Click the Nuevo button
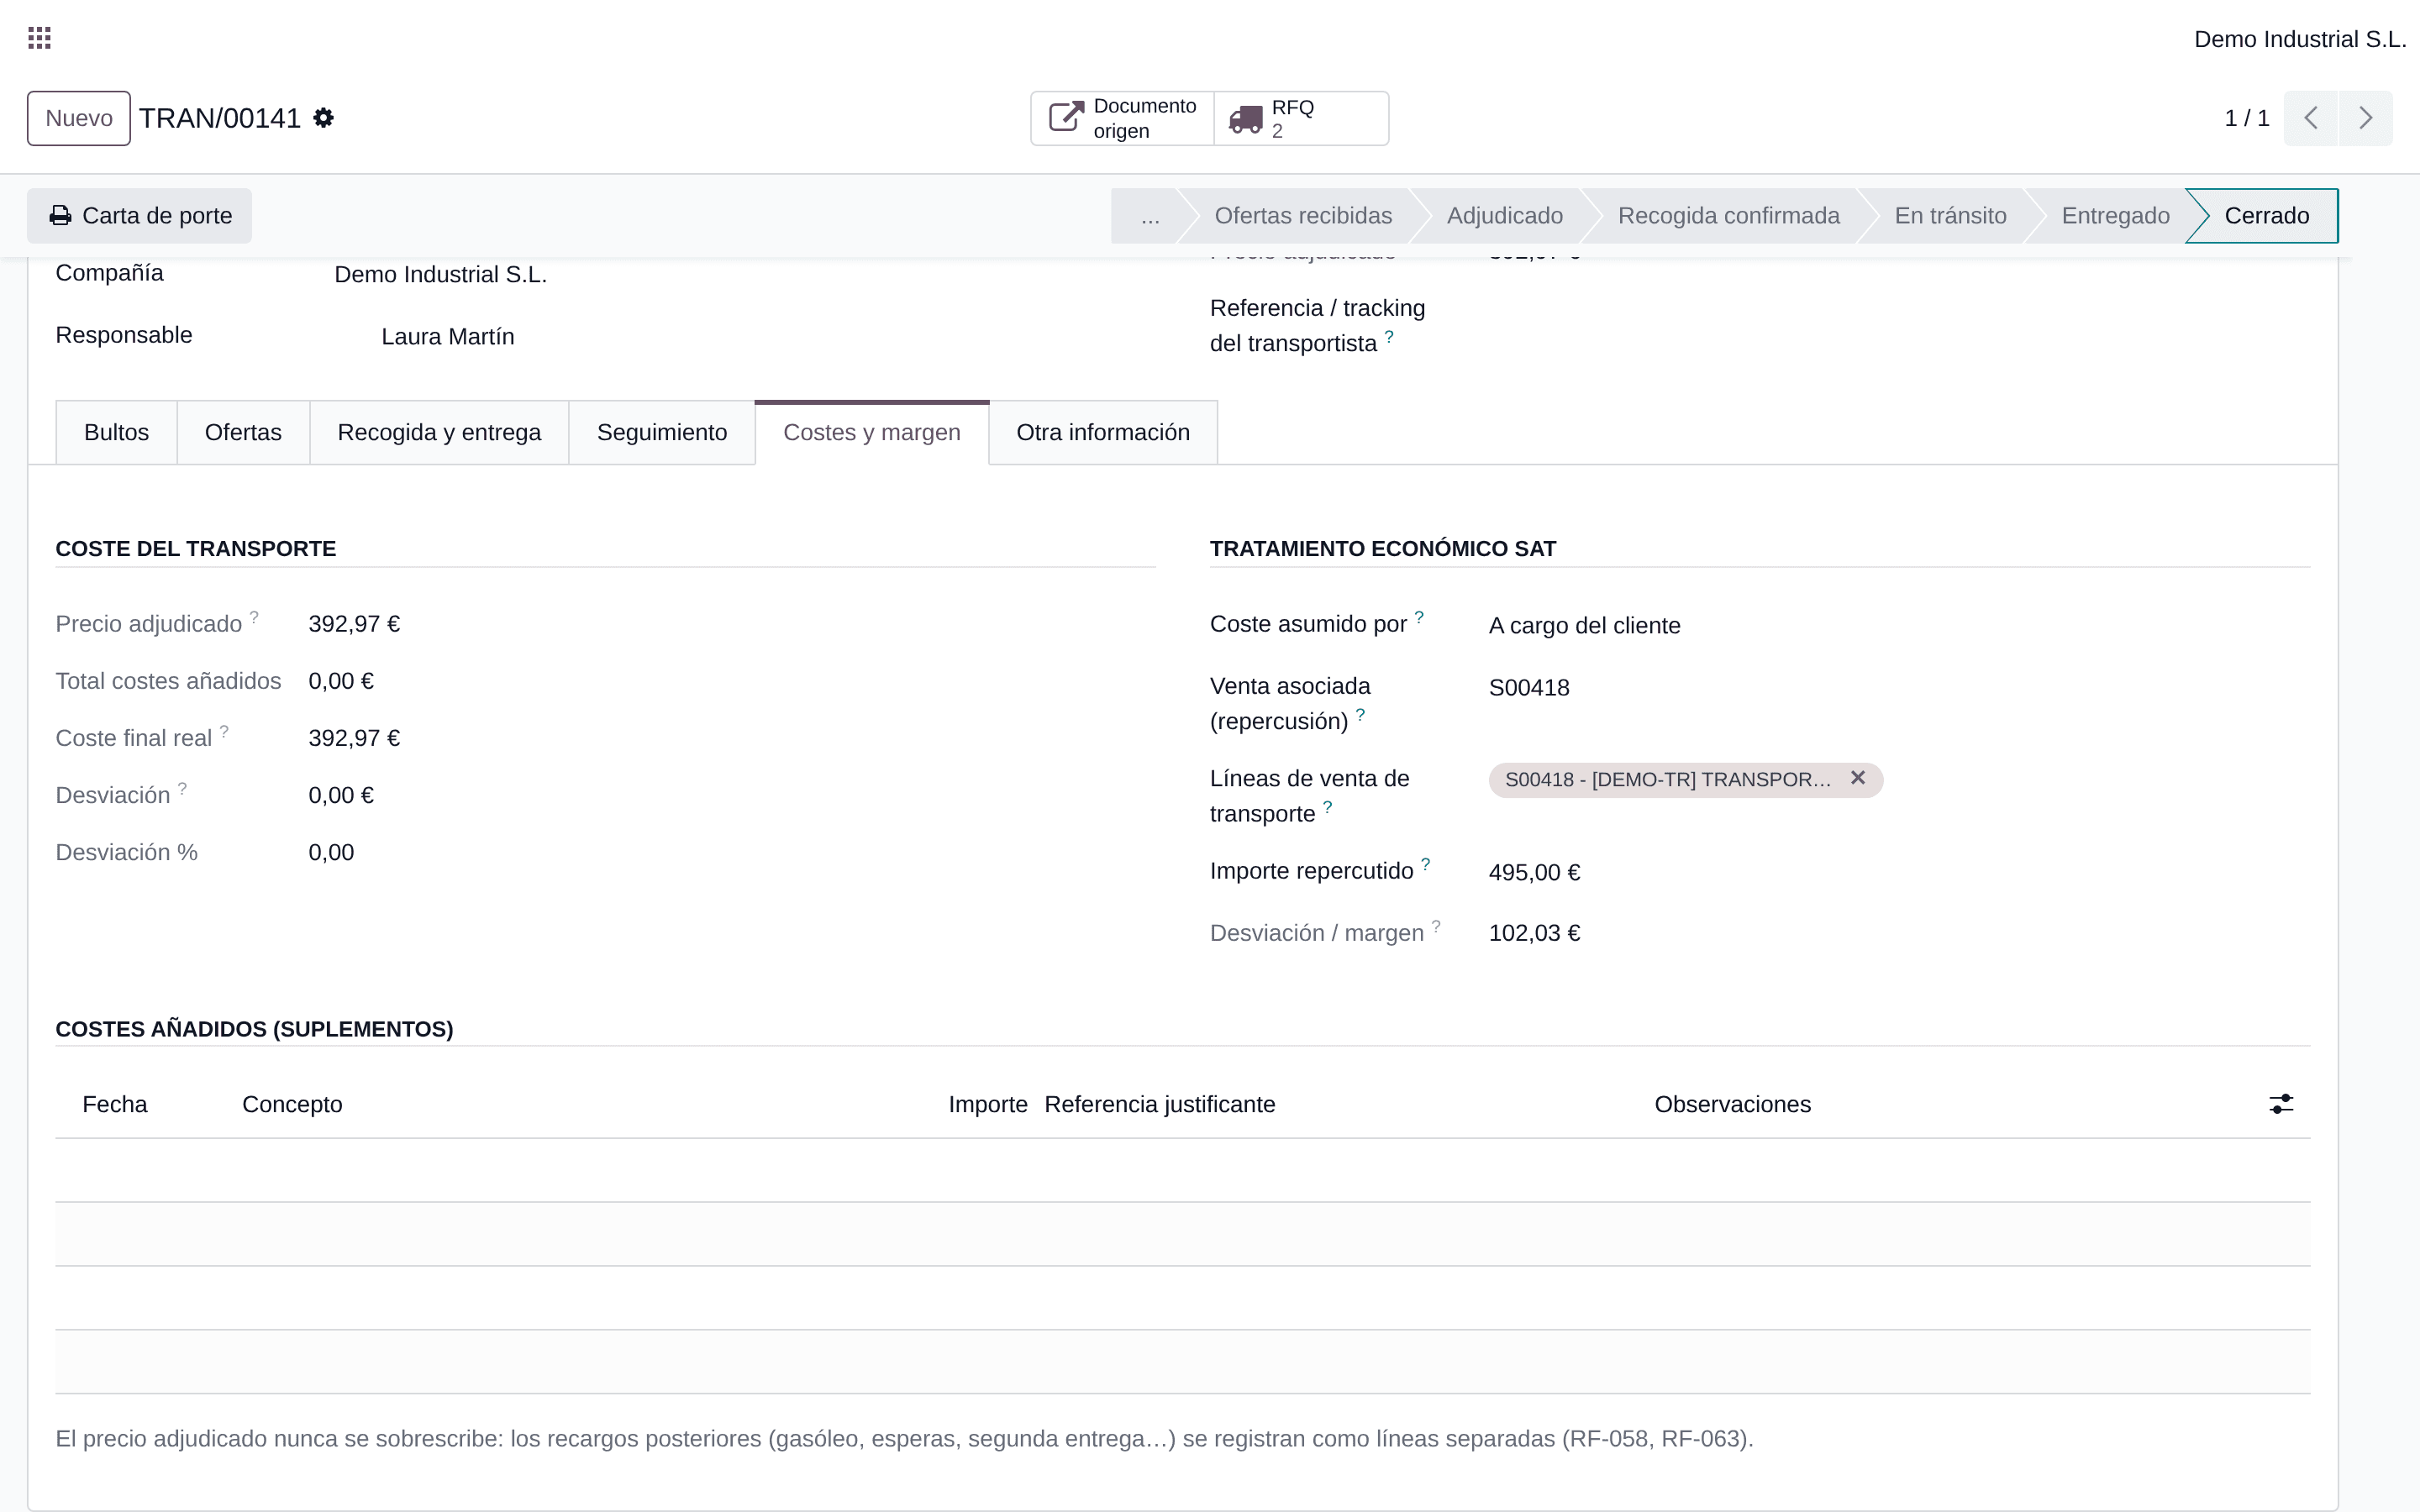Image resolution: width=2420 pixels, height=1512 pixels. tap(79, 118)
